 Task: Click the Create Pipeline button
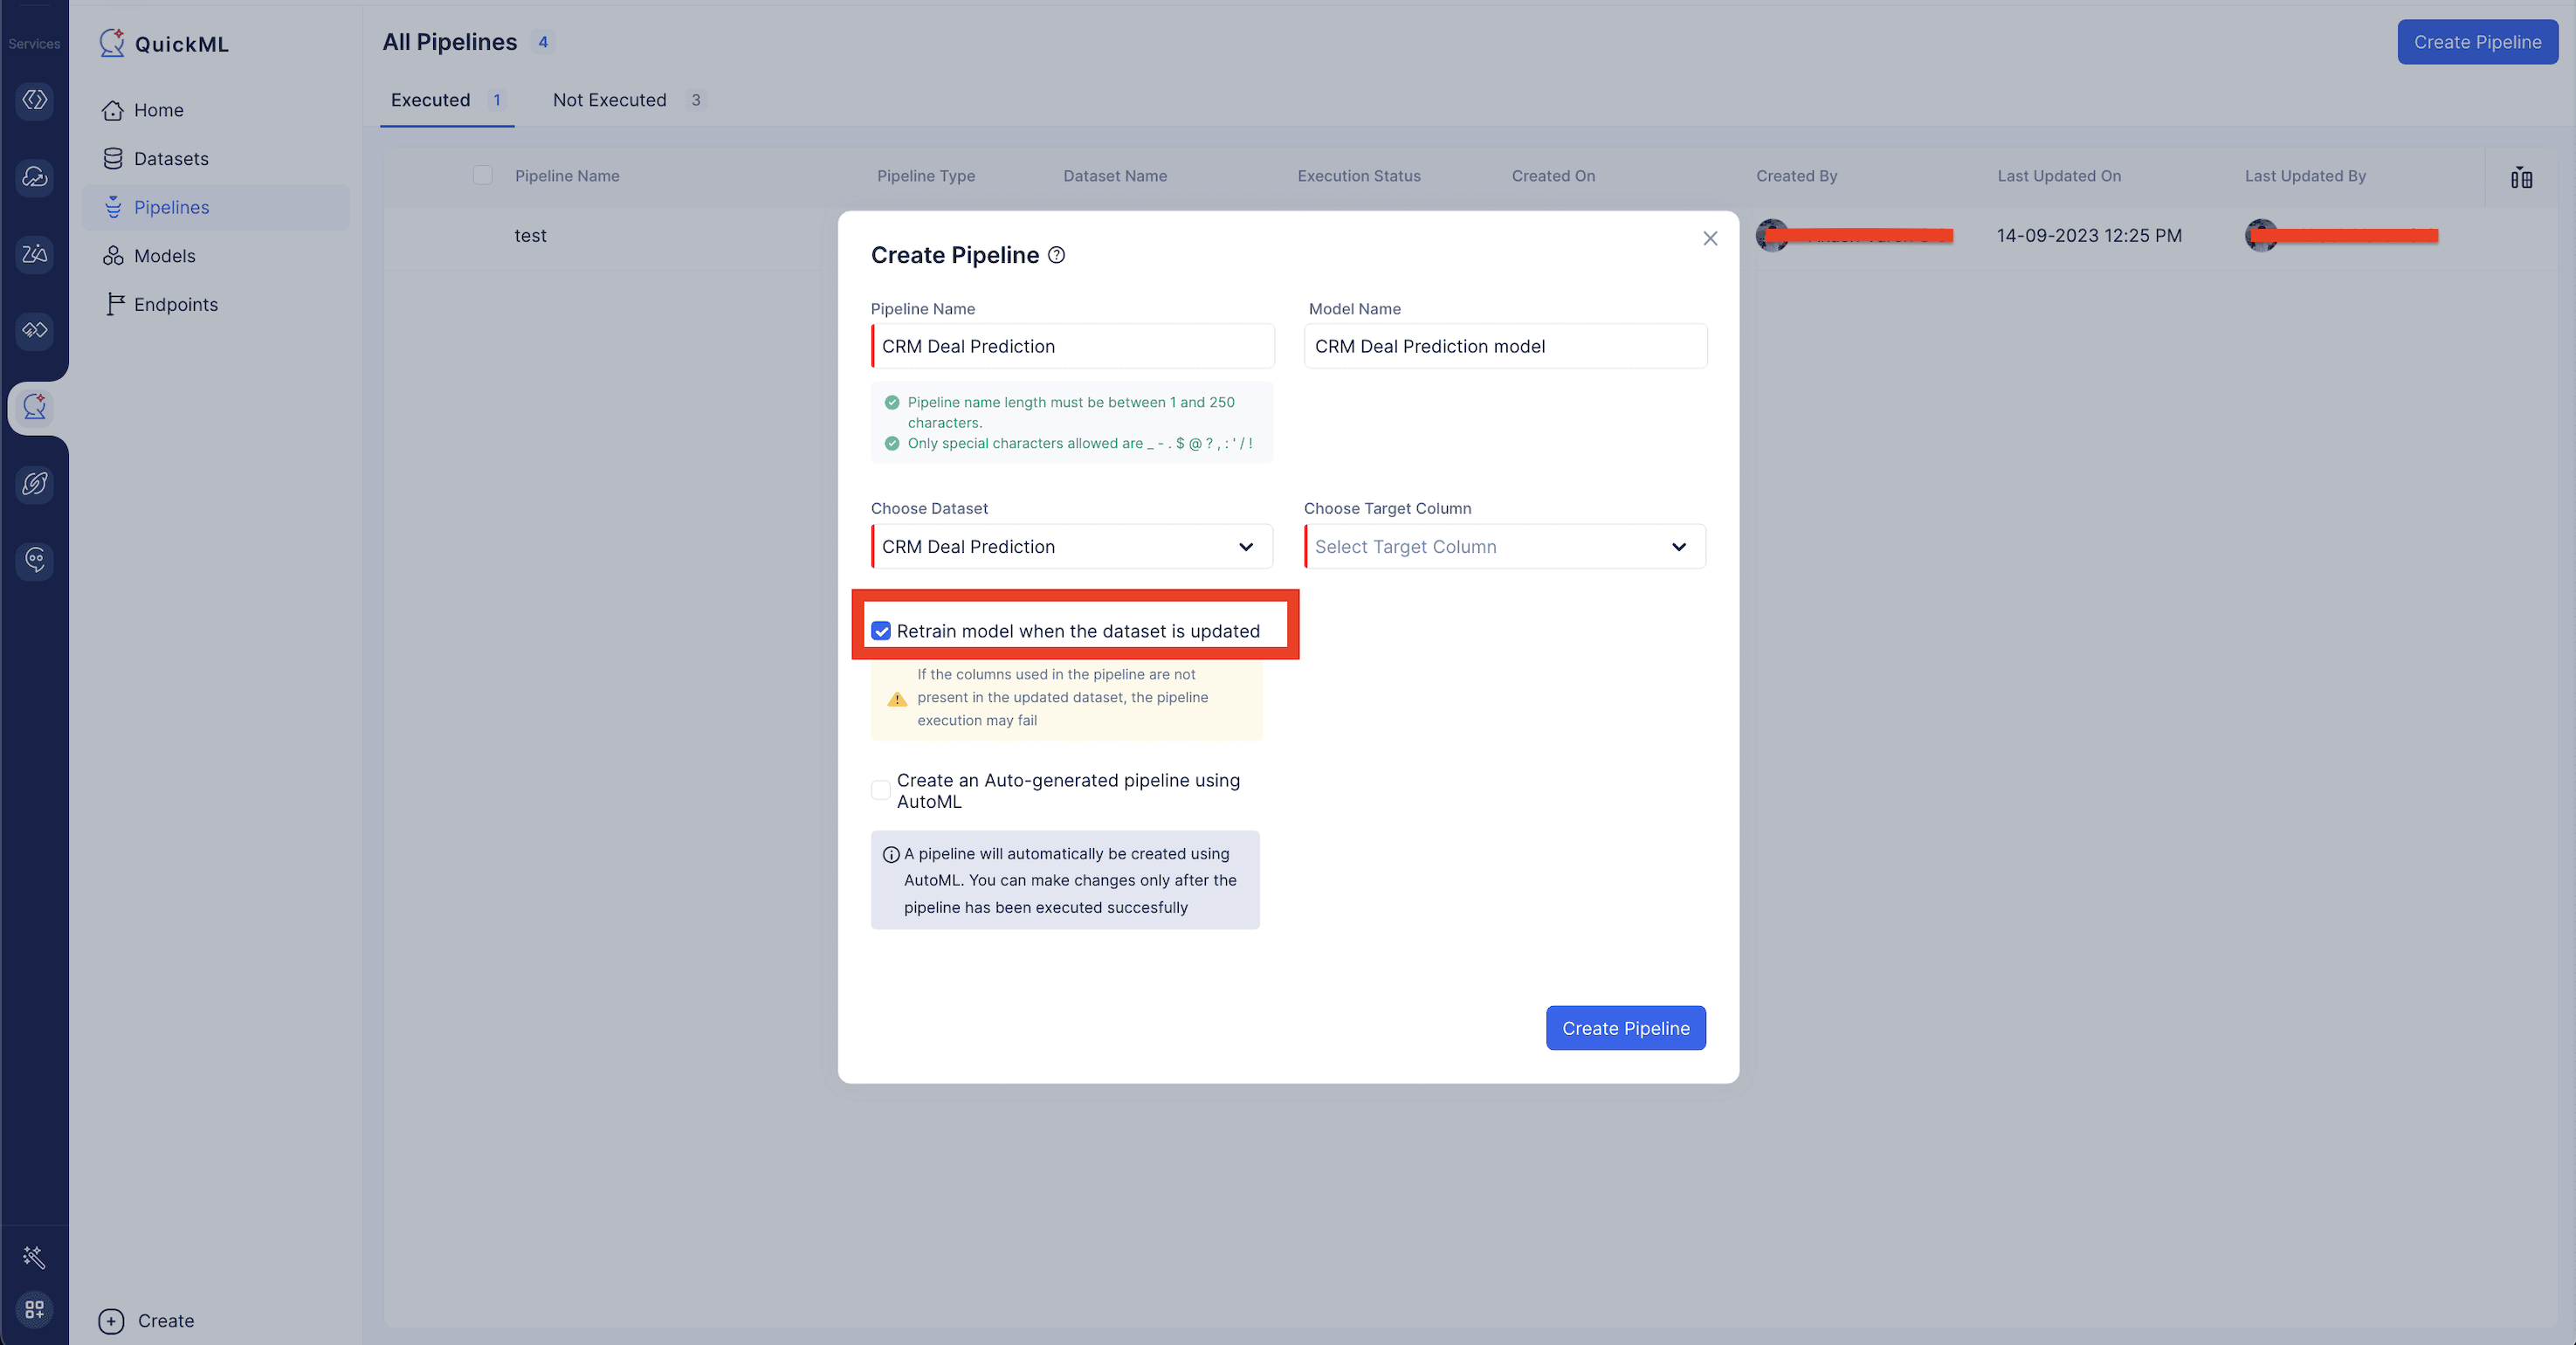1623,1026
